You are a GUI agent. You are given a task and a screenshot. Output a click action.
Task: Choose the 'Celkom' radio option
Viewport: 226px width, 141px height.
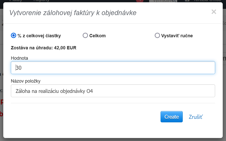(85, 36)
